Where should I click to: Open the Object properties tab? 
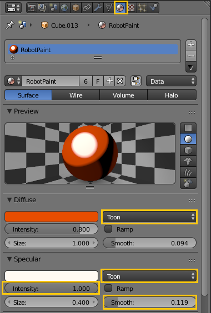coord(76,8)
